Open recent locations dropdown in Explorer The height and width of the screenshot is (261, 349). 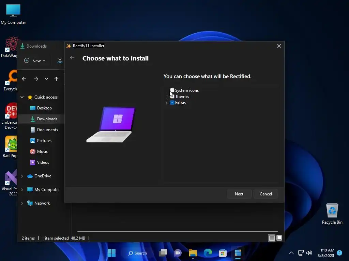[46, 79]
